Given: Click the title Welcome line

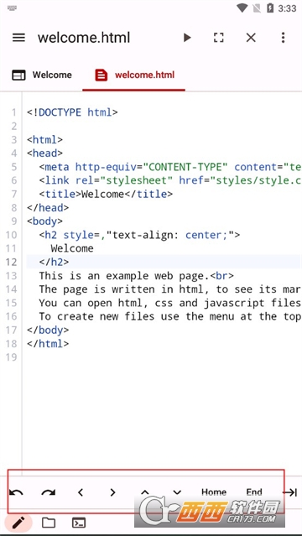Looking at the screenshot, I should (106, 194).
